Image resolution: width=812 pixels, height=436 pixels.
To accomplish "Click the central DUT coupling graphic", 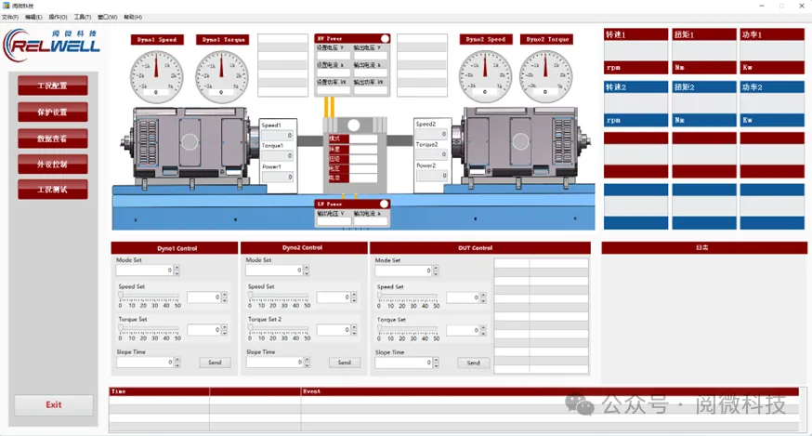I will 353,126.
